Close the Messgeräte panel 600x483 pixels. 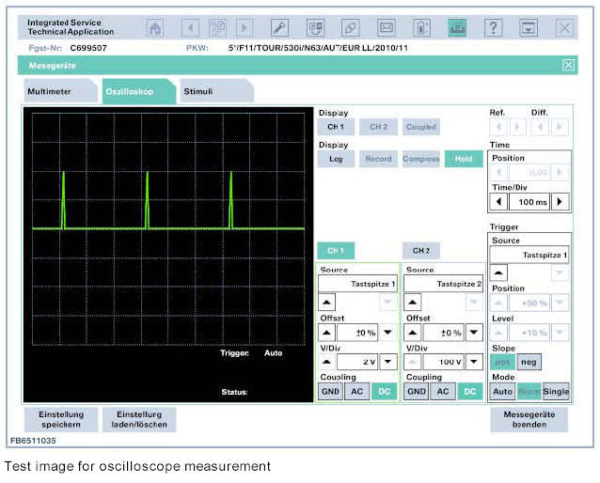pos(567,65)
